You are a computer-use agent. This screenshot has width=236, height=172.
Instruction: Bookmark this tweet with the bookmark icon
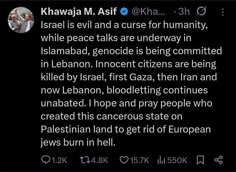pyautogui.click(x=201, y=160)
